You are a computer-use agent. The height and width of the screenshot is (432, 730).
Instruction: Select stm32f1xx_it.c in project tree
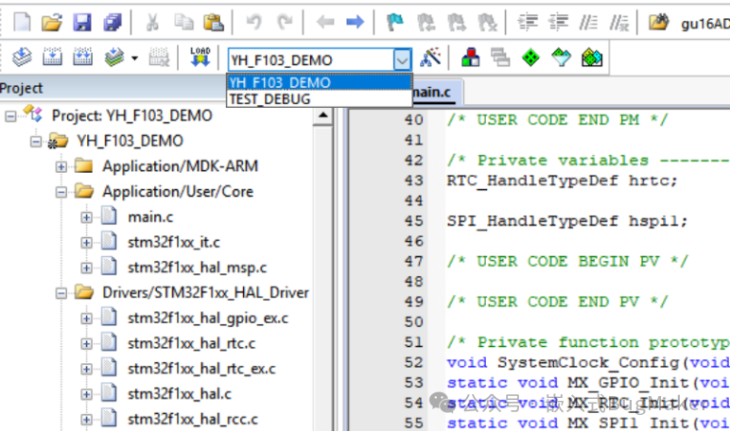tap(174, 242)
